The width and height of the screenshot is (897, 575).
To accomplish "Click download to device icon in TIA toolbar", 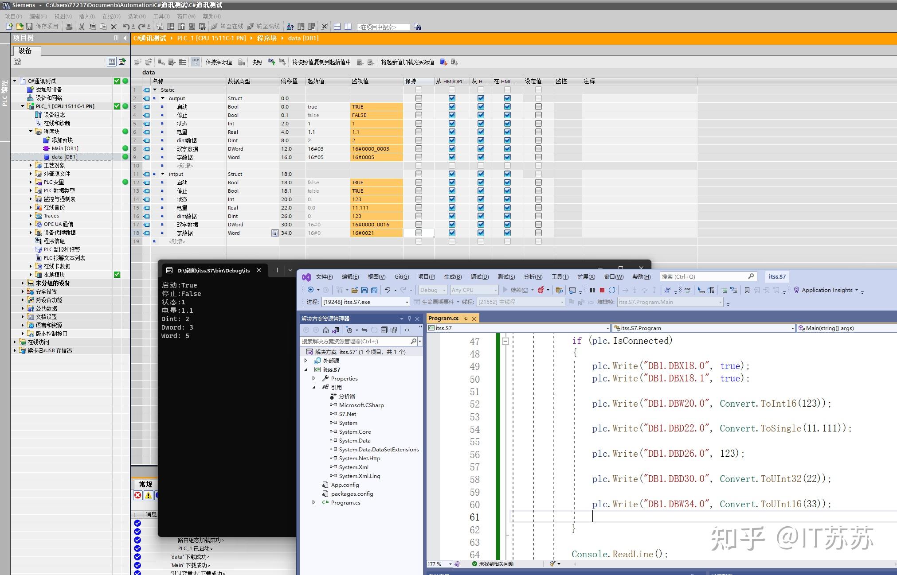I will coord(171,27).
